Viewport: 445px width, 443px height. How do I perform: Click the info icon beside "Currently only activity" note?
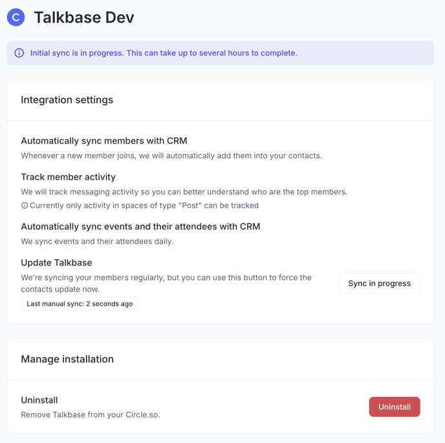[25, 205]
